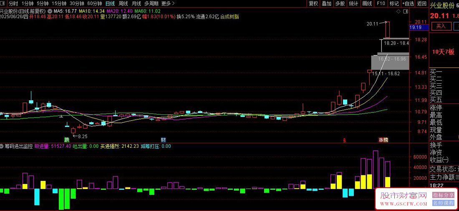The width and height of the screenshot is (459, 211).
Task: Add stock via +自选 button
Action: tap(408, 4)
